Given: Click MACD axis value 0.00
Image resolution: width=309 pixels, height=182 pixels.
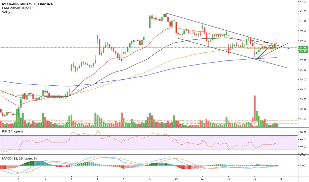Looking at the screenshot, I should [x=302, y=166].
